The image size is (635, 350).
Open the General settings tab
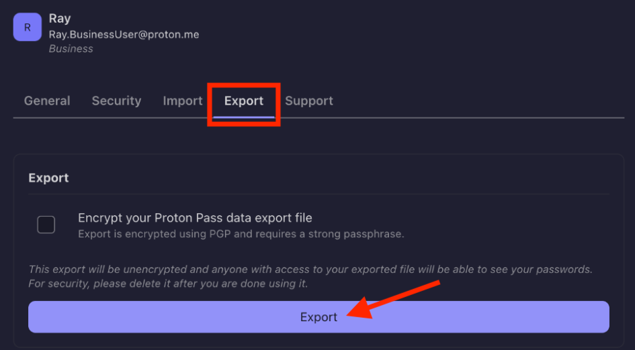pos(47,101)
